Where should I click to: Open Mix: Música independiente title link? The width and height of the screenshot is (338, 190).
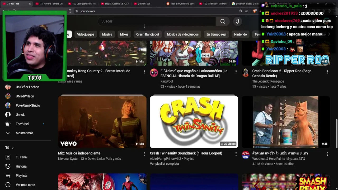(x=79, y=153)
